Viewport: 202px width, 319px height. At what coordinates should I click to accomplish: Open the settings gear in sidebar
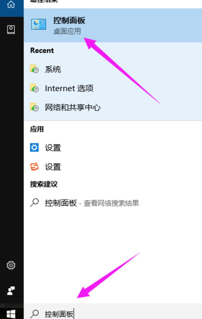11,265
